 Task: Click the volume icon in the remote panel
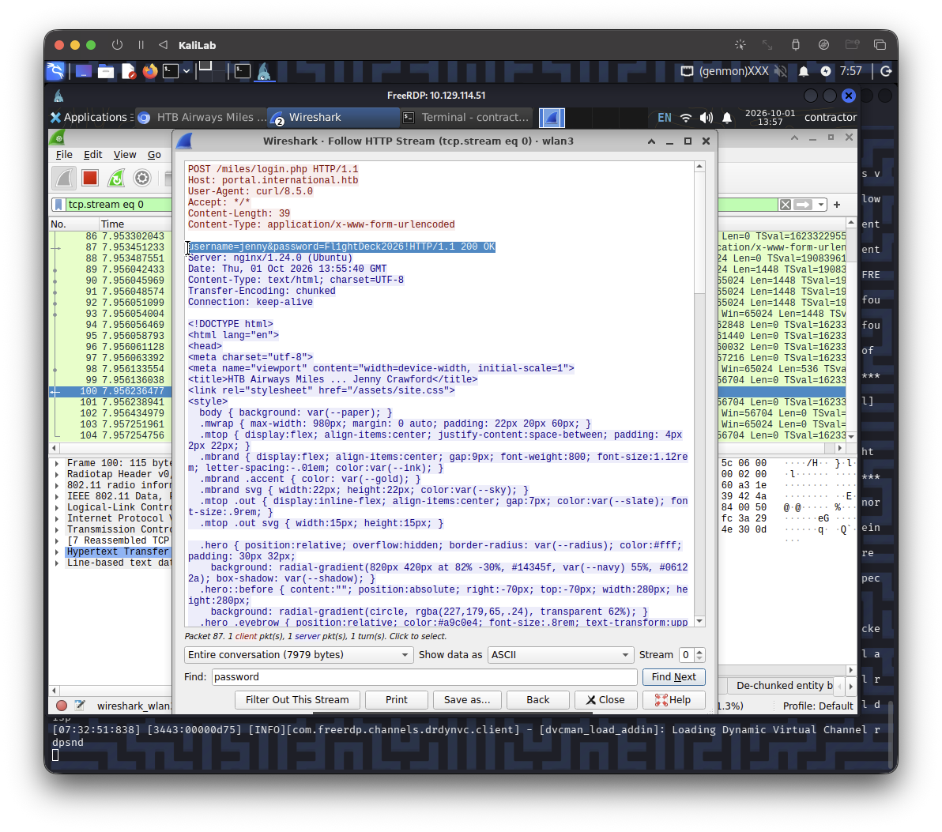(706, 118)
